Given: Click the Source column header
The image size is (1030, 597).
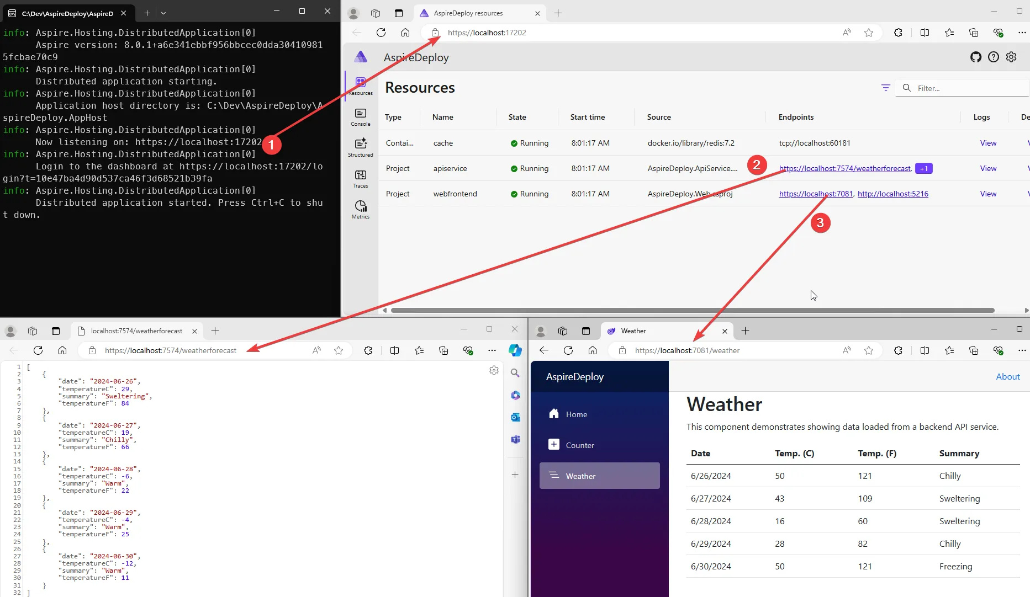Looking at the screenshot, I should [659, 117].
